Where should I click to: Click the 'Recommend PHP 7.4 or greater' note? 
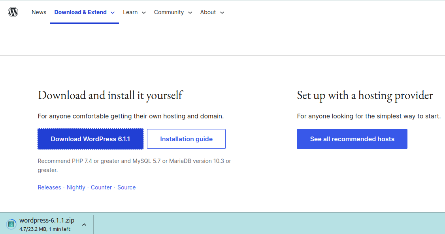(134, 165)
